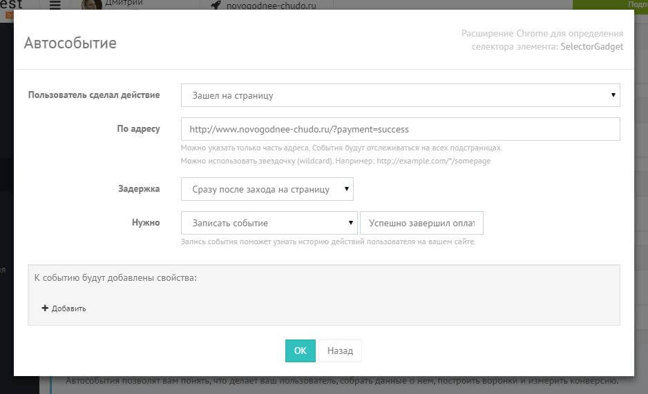648x394 pixels.
Task: Click the Автособытие dialog title
Action: tap(70, 43)
